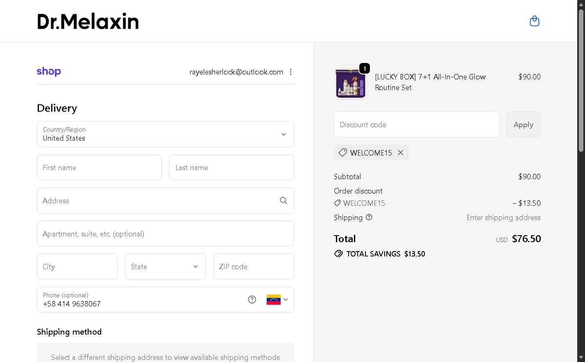Click the address search magnifier icon
This screenshot has height=362, width=585.
pyautogui.click(x=283, y=200)
